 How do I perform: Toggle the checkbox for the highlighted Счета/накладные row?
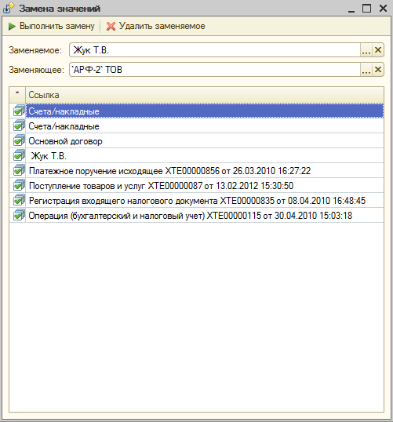(19, 111)
